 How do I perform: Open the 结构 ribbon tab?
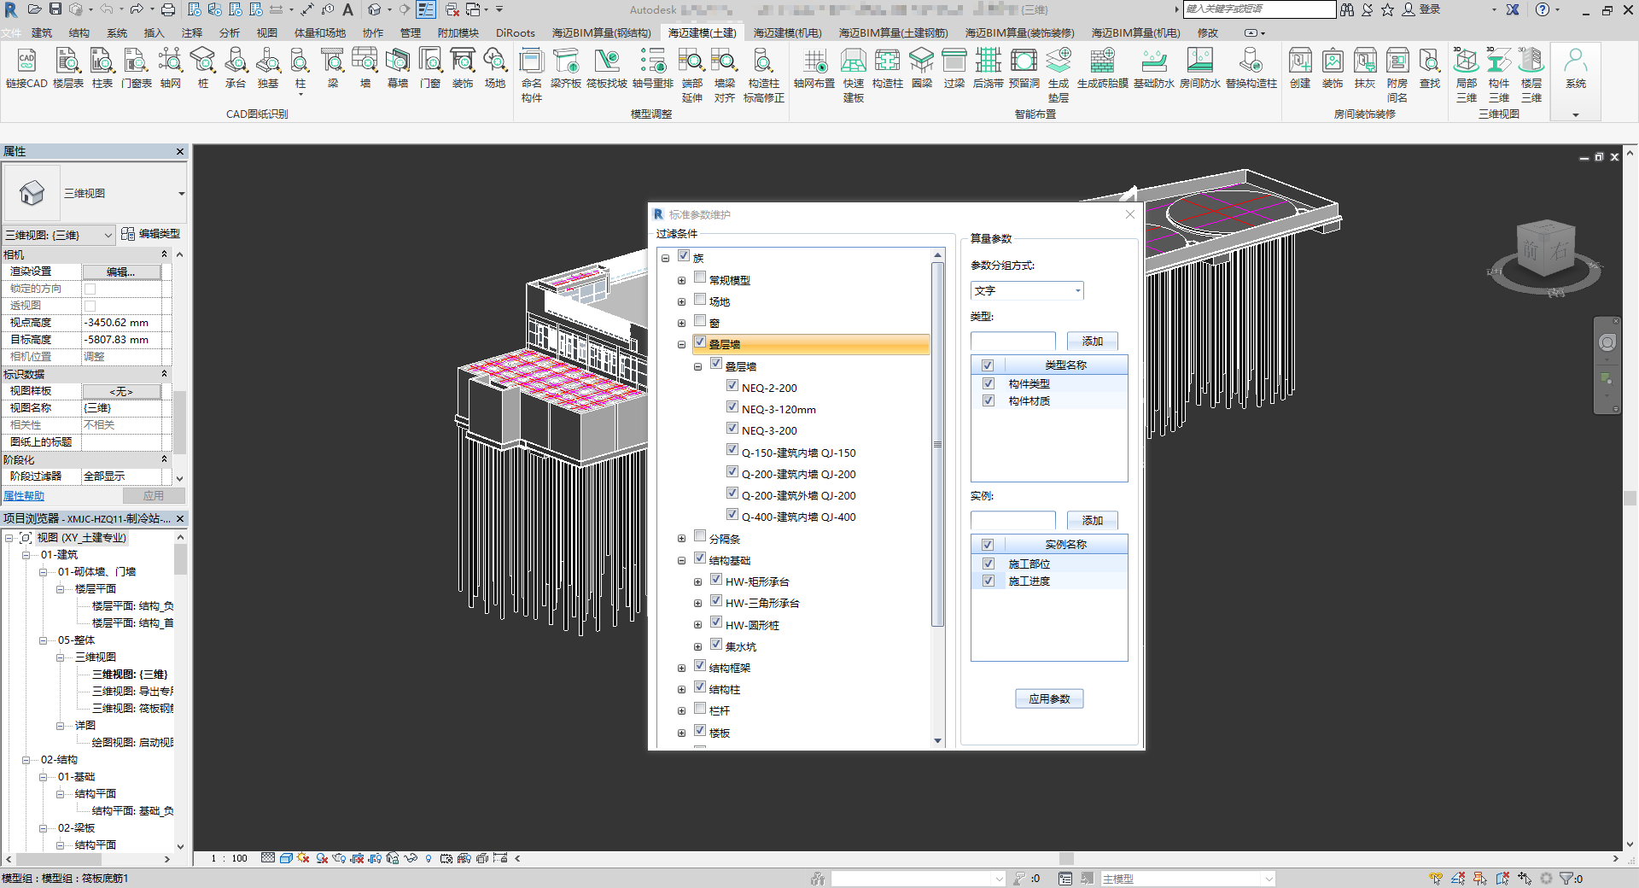(x=79, y=33)
